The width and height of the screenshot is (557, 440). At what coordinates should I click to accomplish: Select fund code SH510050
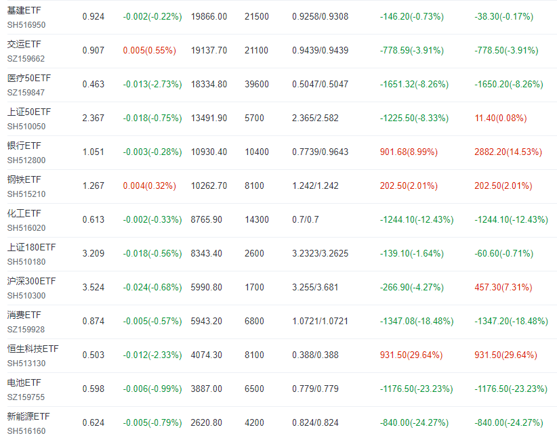click(x=26, y=127)
